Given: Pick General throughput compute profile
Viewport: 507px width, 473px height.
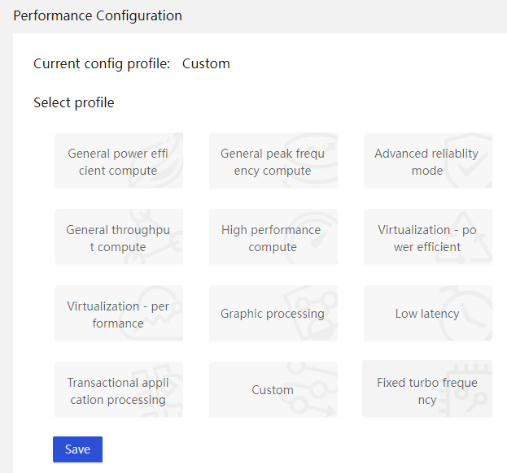Looking at the screenshot, I should pyautogui.click(x=119, y=237).
